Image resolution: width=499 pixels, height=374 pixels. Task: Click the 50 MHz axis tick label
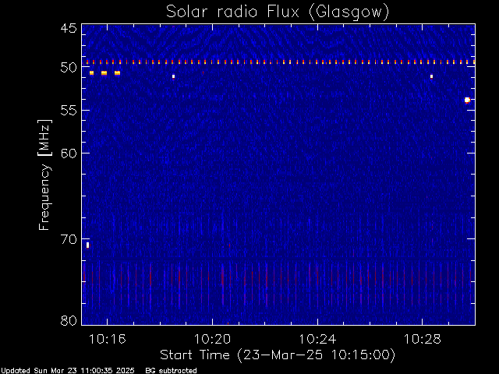69,67
